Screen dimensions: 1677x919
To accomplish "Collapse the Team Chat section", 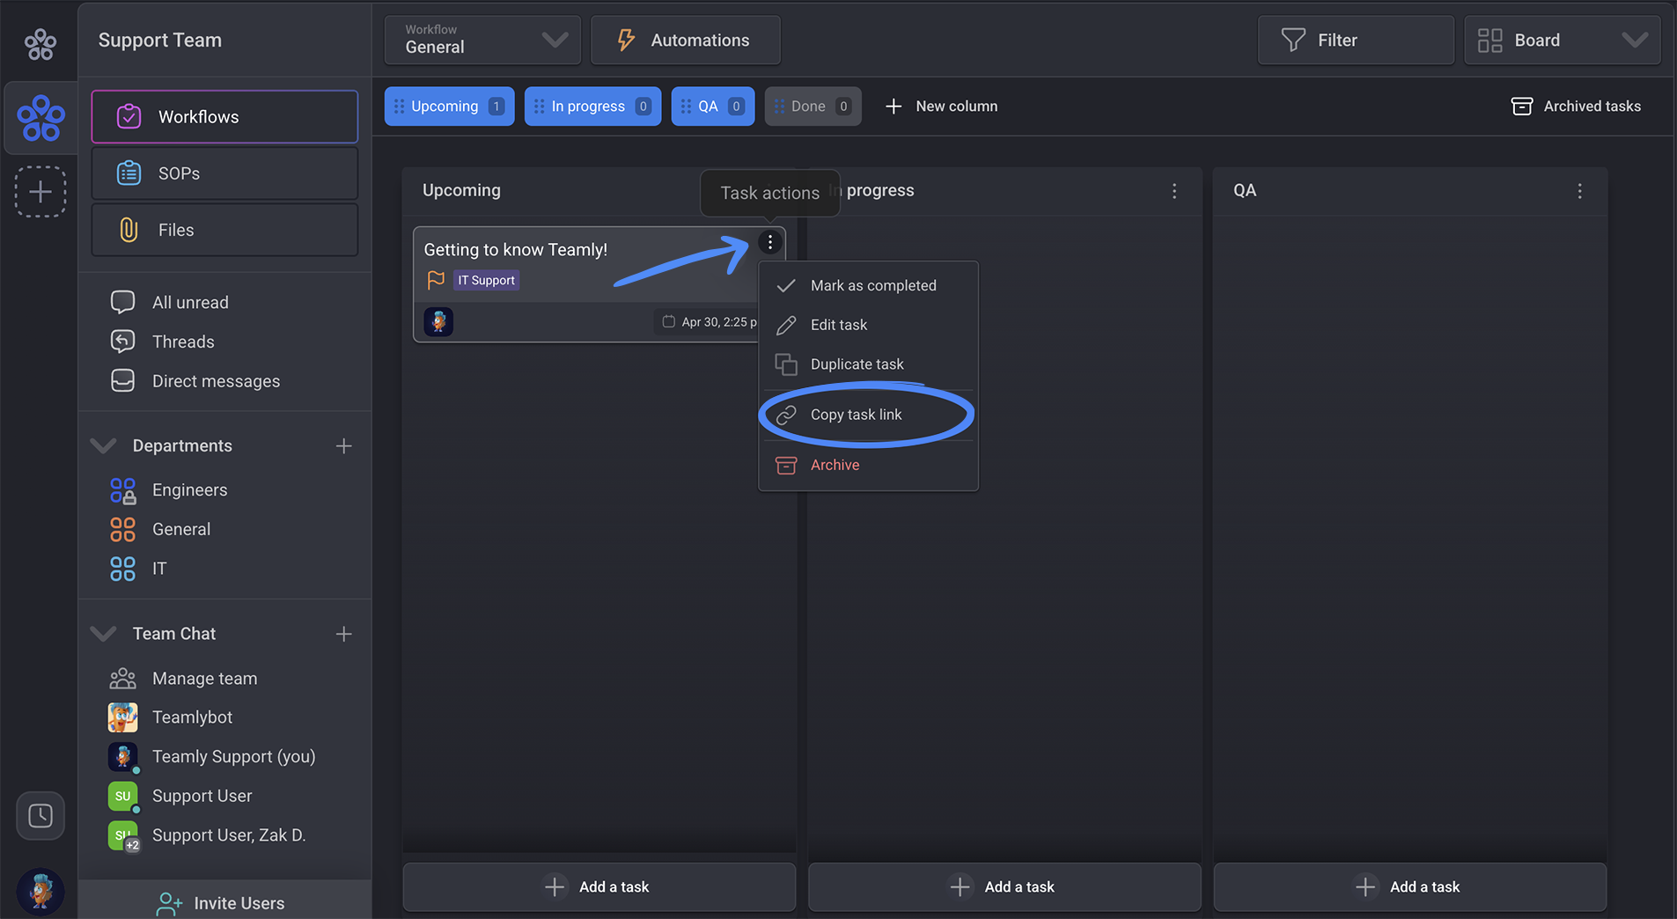I will [104, 633].
